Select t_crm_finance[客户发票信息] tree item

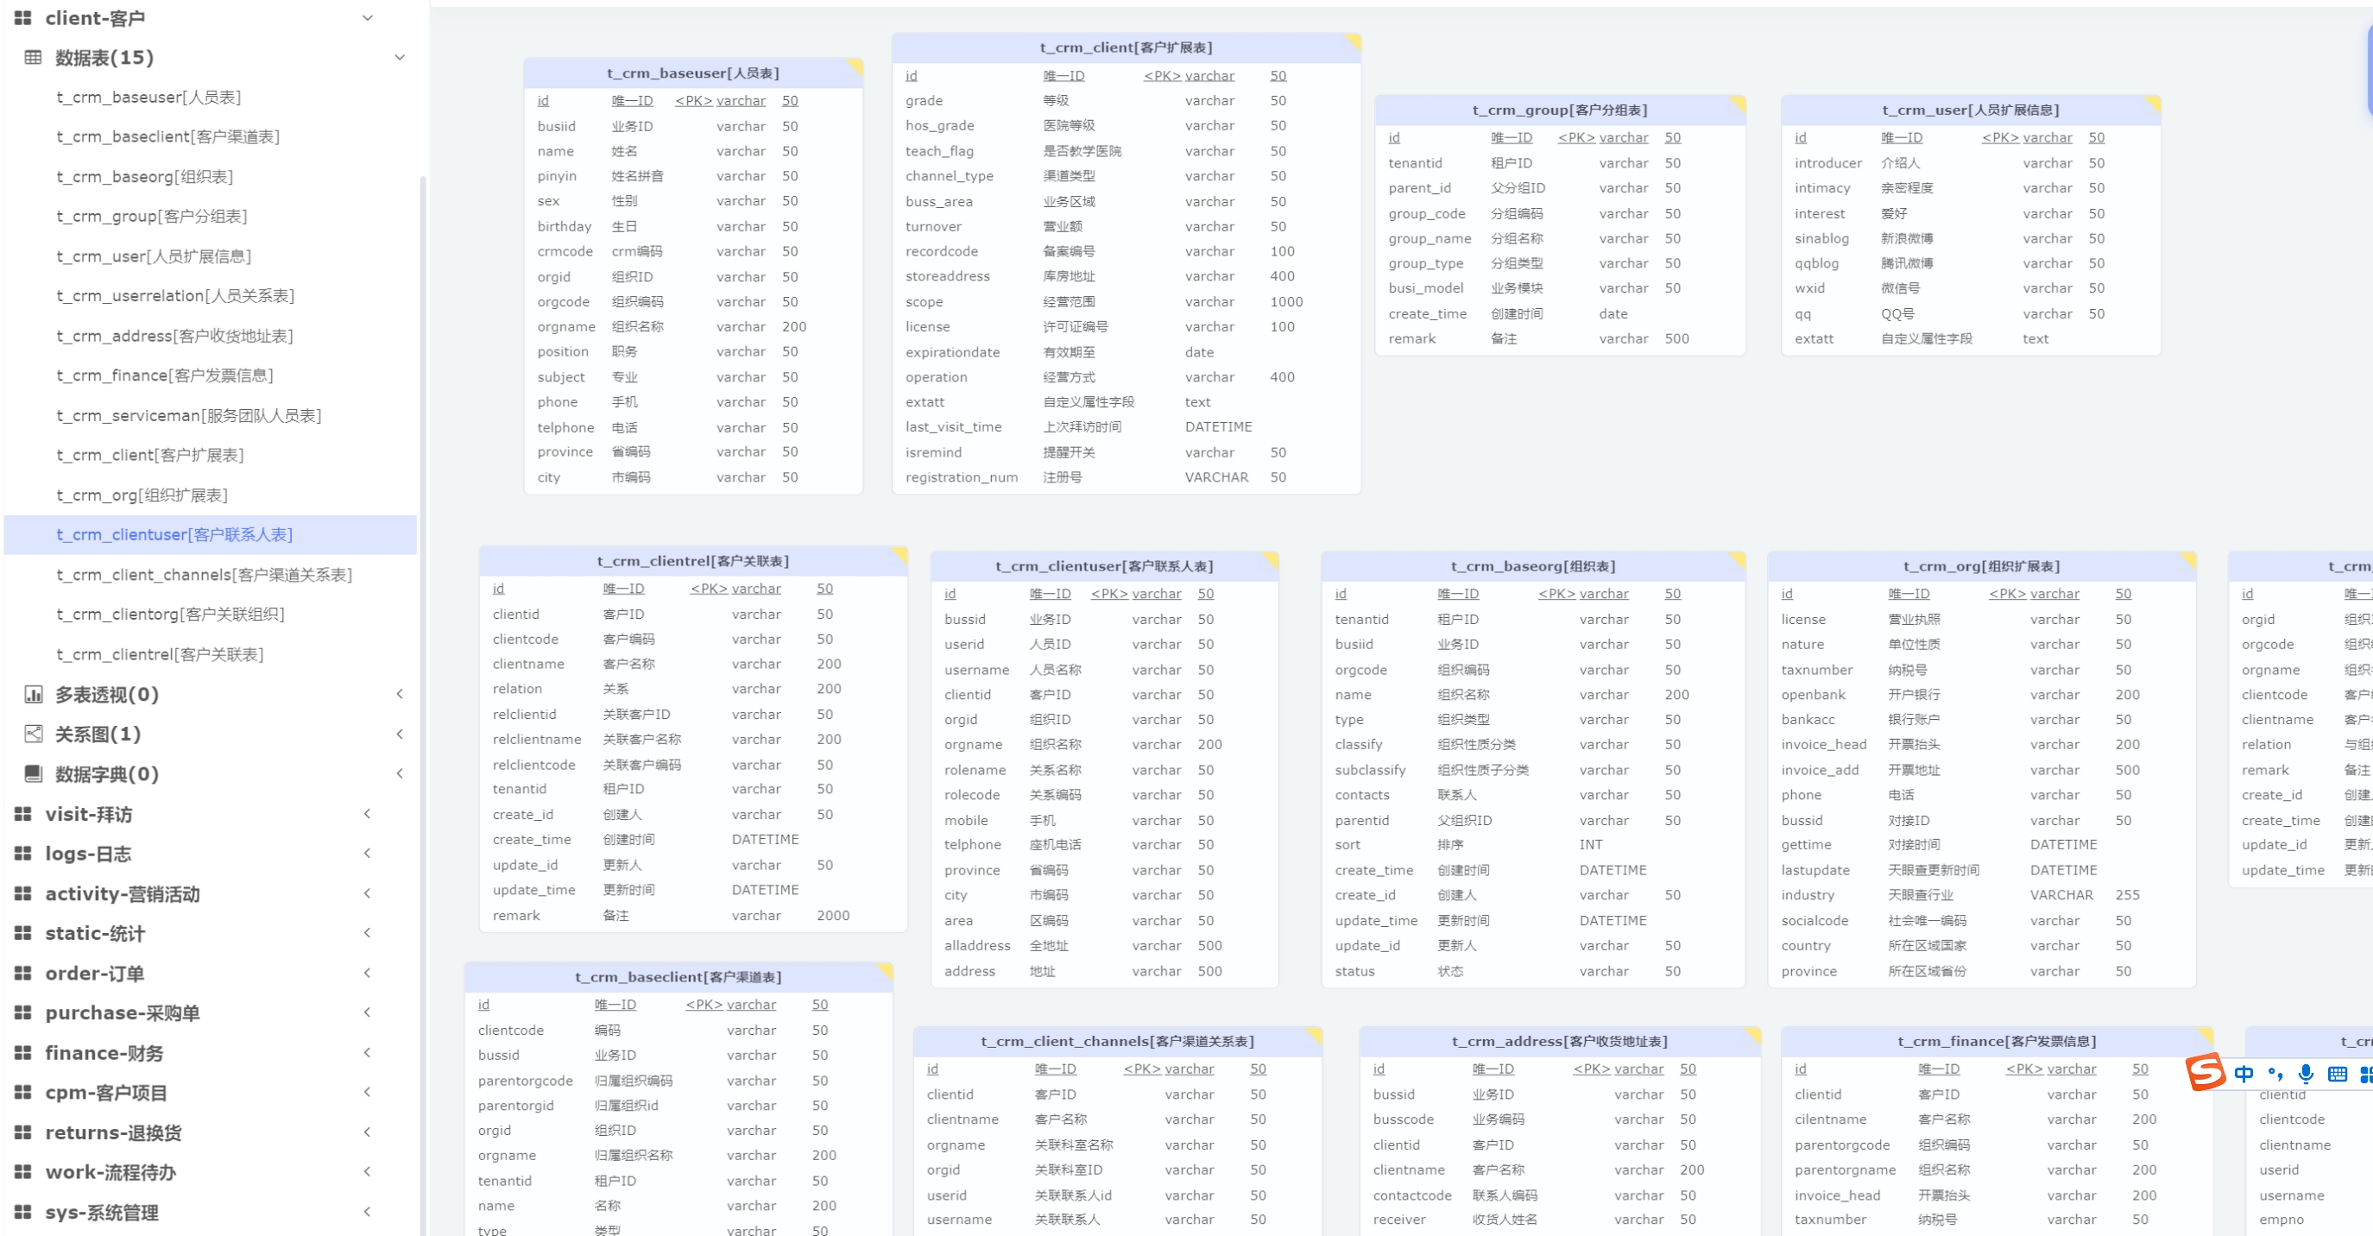point(165,375)
